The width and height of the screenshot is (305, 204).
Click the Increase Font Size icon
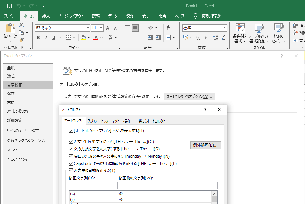click(x=108, y=28)
